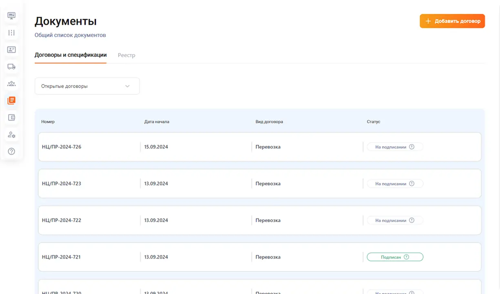Select the Договоры и спецификации tab

(x=71, y=55)
